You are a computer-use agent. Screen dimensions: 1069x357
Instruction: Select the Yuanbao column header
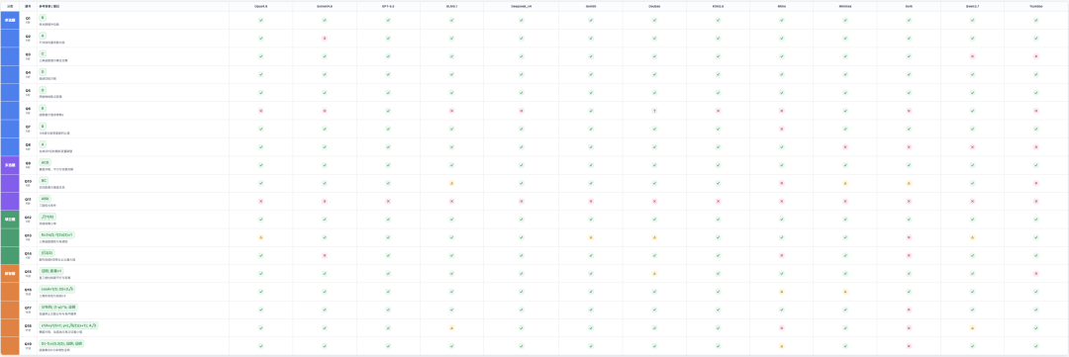(x=1035, y=6)
